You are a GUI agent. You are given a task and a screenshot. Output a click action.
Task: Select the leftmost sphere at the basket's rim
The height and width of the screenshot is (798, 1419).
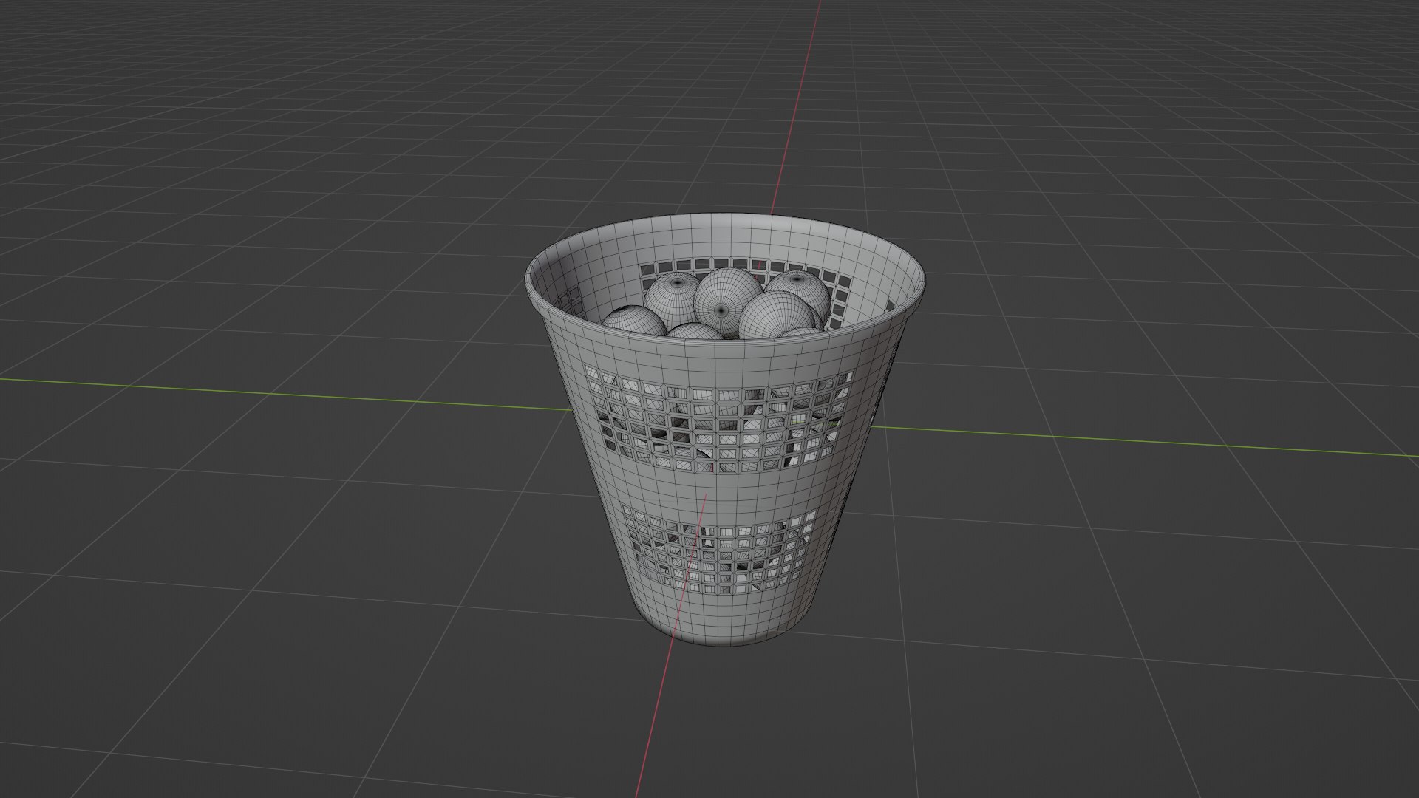click(x=633, y=321)
